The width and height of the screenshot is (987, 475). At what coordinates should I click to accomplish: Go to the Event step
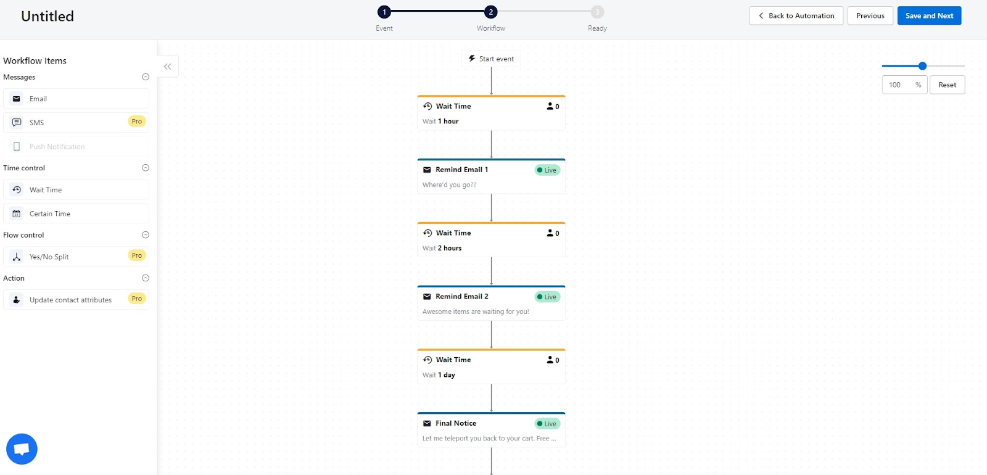[384, 12]
